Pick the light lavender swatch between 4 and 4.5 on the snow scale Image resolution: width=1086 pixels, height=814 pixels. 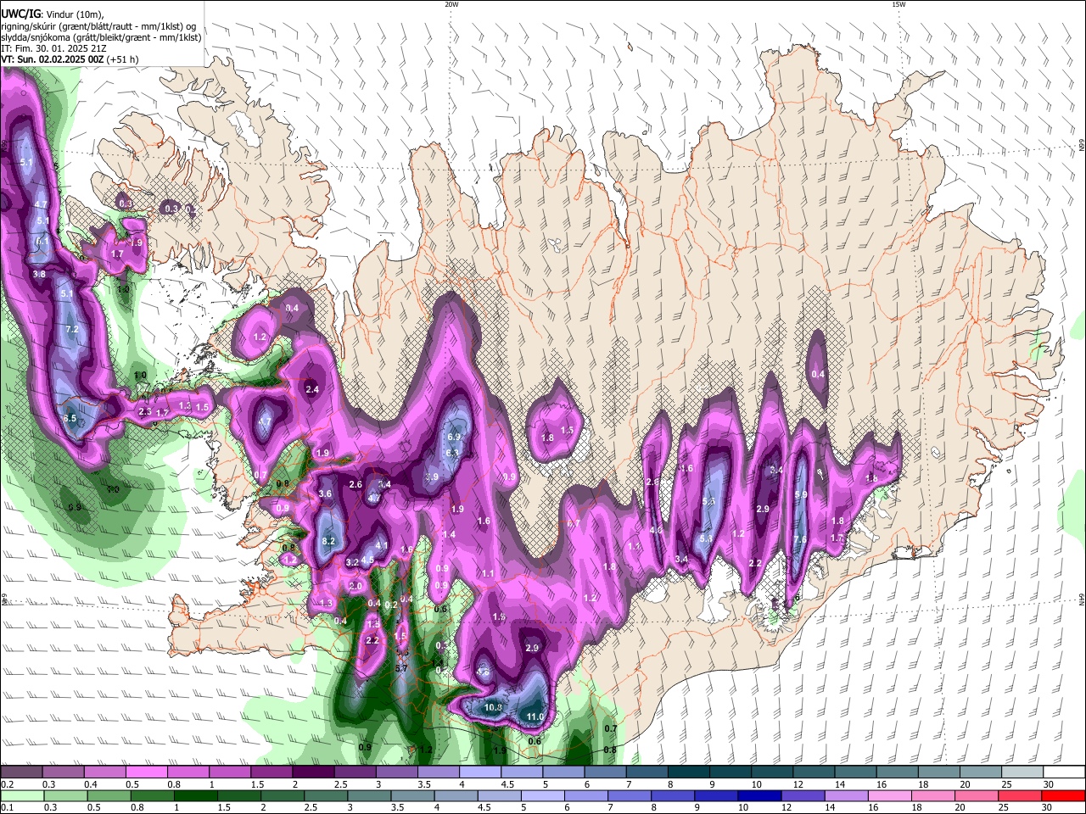[x=480, y=772]
